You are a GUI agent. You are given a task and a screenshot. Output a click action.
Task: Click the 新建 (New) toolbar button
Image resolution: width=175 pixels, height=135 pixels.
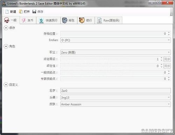pyautogui.click(x=11, y=11)
